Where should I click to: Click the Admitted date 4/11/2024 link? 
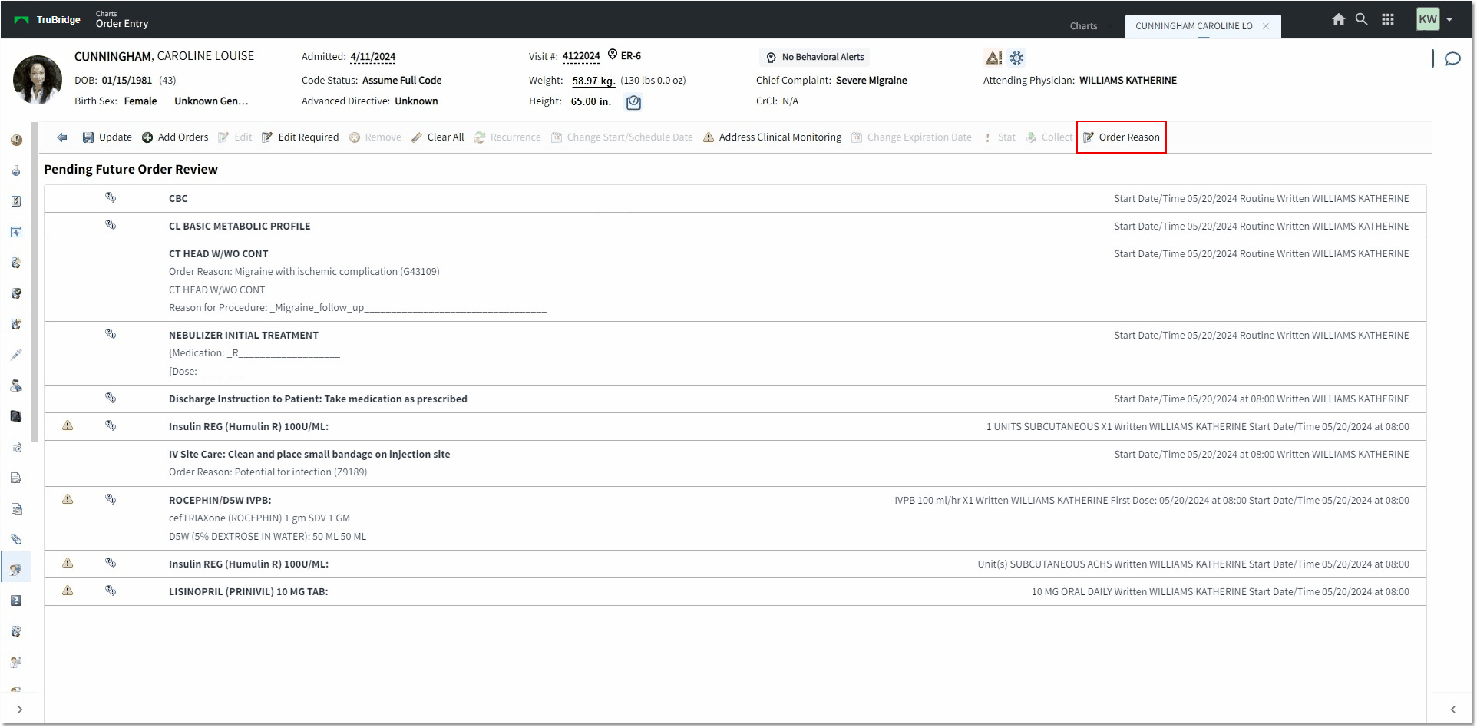373,57
